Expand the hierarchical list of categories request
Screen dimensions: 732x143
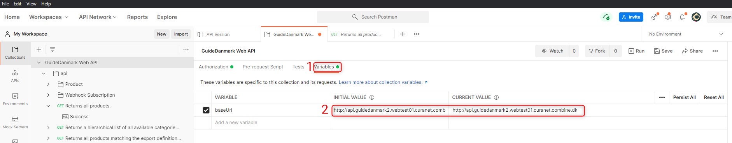tap(48, 128)
